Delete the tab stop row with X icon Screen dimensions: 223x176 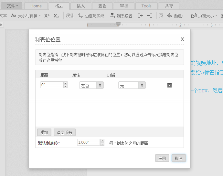169,85
